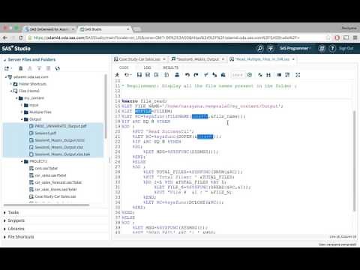Collapse the server root node in the tree
Image resolution: width=360 pixels, height=270 pixels.
click(6, 77)
